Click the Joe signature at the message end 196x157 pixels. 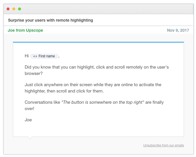click(x=28, y=120)
